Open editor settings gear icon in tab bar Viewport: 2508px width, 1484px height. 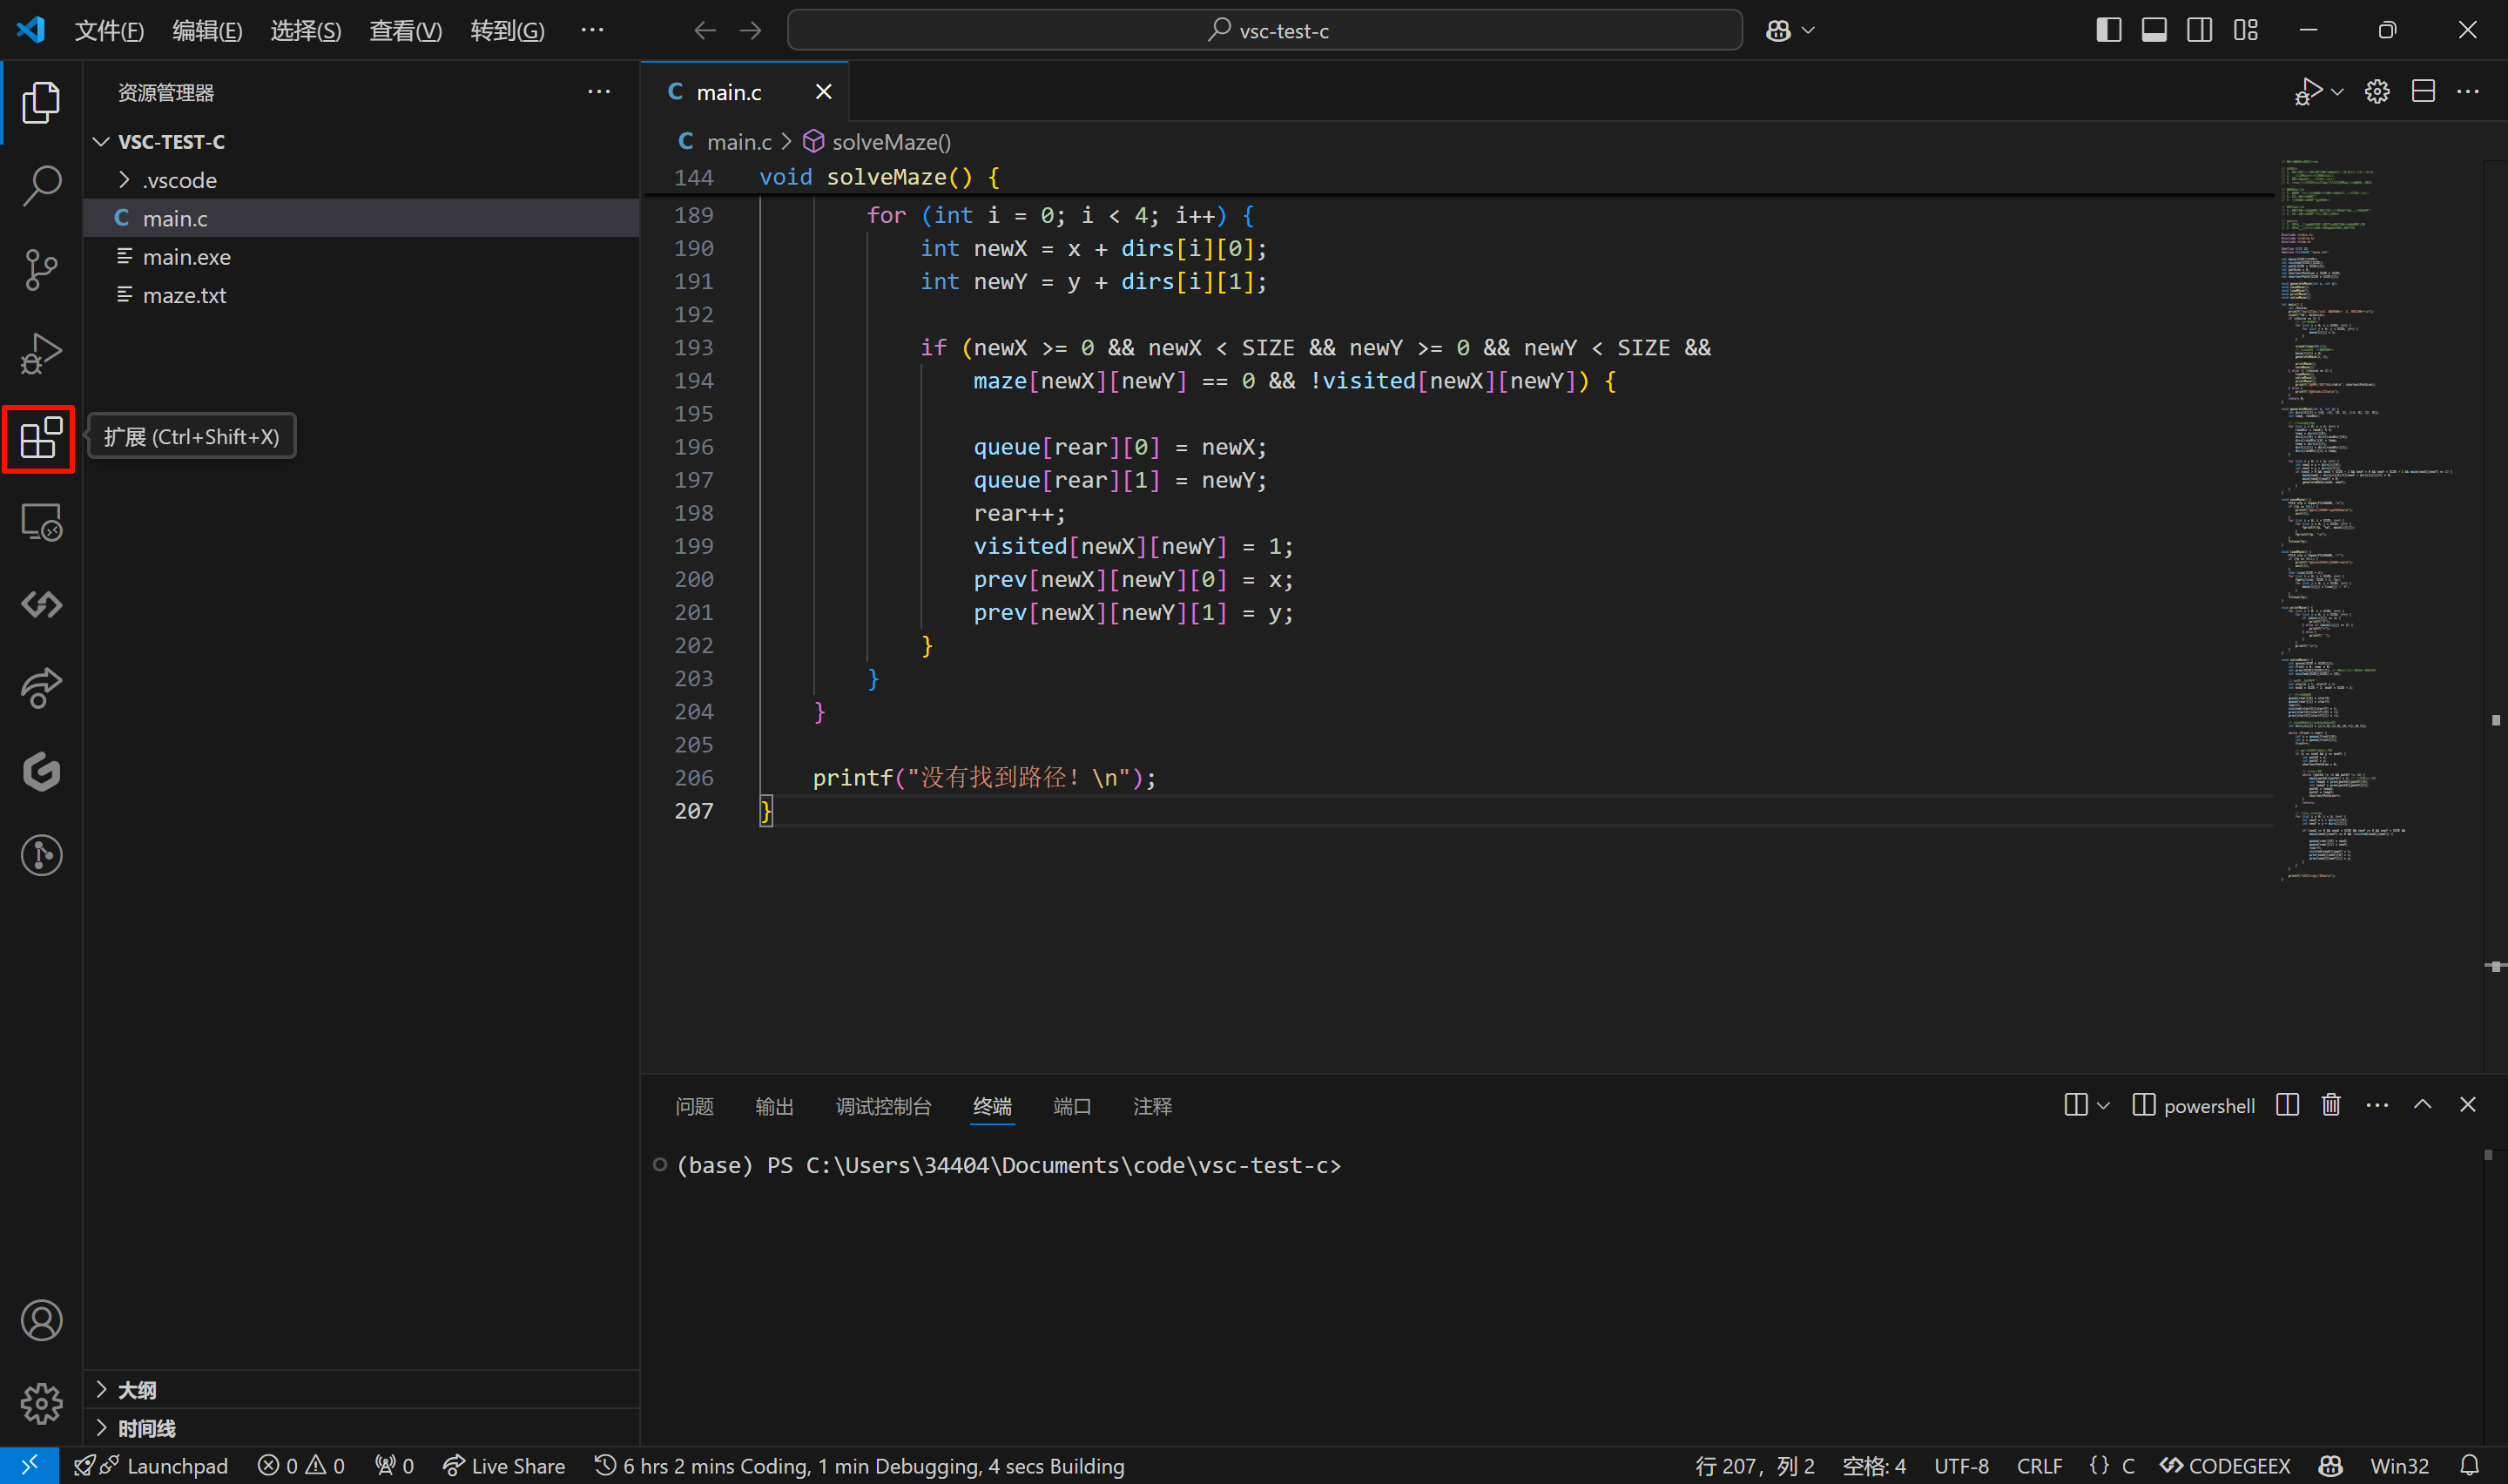(2377, 92)
